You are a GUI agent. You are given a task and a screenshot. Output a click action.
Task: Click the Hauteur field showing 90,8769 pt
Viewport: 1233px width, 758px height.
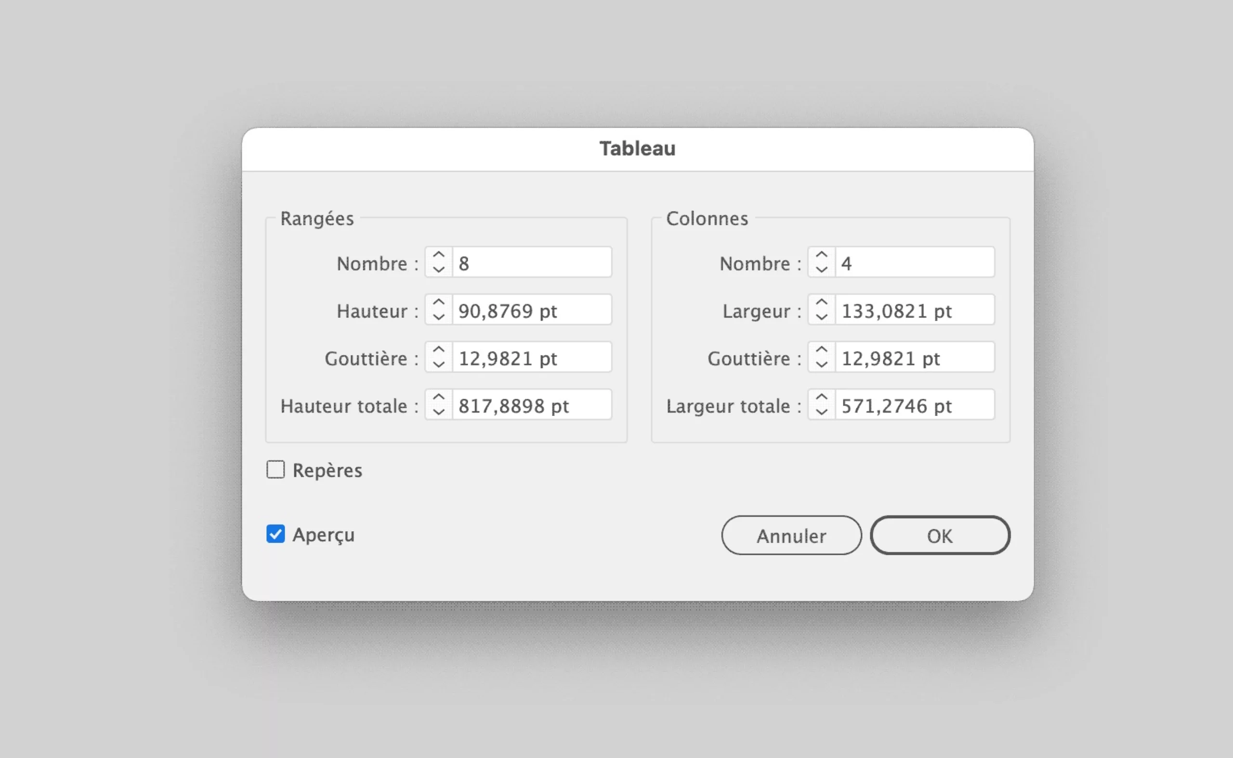click(532, 310)
